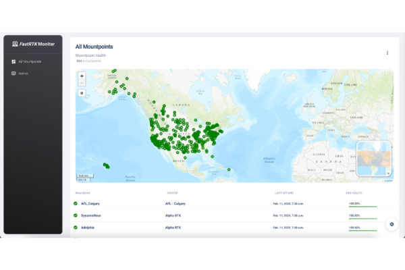
Task: Click the Alpha RTK caster in second row
Action: click(x=173, y=215)
